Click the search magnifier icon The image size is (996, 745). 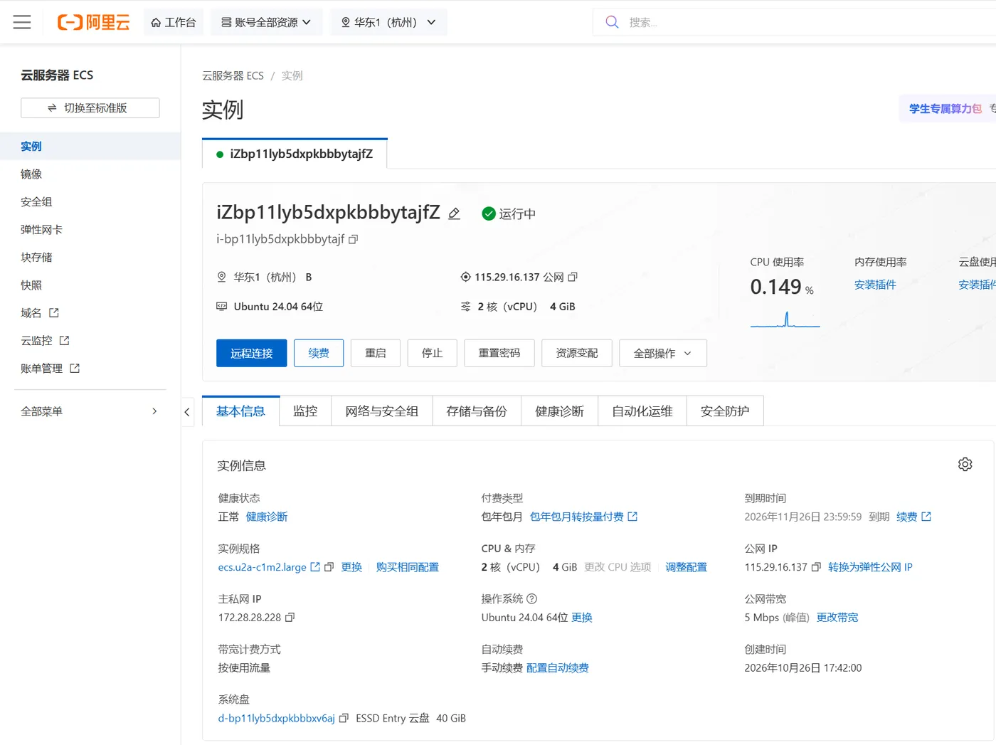[x=612, y=22]
